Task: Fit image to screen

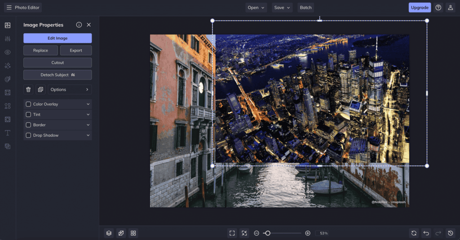Action: tap(232, 233)
